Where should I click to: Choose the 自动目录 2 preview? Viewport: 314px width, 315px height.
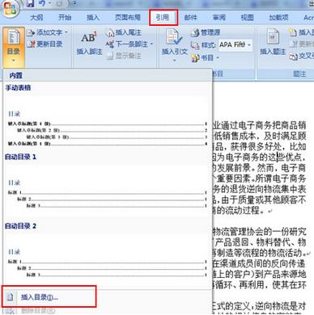(108, 259)
